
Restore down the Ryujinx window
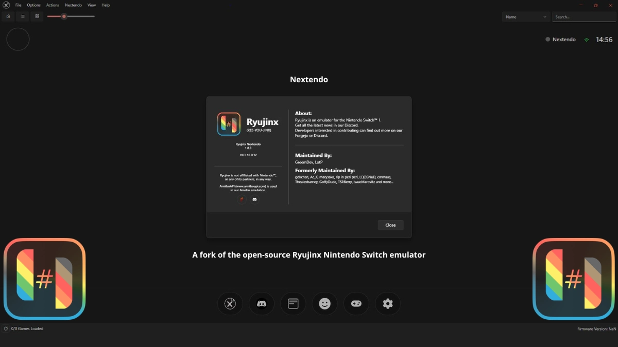pyautogui.click(x=595, y=5)
